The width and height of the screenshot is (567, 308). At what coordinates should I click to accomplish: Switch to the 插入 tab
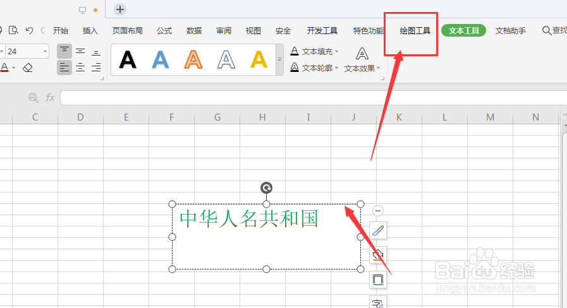click(x=90, y=31)
